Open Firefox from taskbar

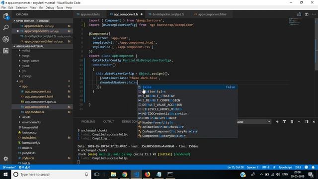tap(148, 175)
